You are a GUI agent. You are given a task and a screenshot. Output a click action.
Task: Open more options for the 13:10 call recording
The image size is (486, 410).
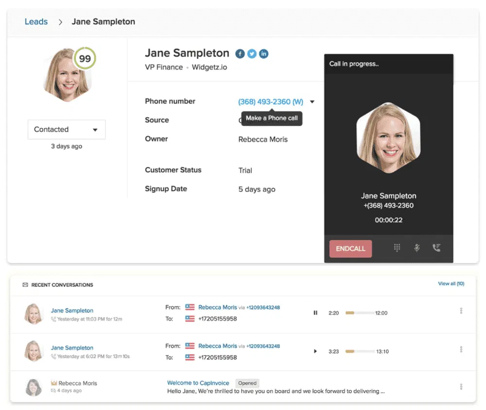tap(461, 349)
